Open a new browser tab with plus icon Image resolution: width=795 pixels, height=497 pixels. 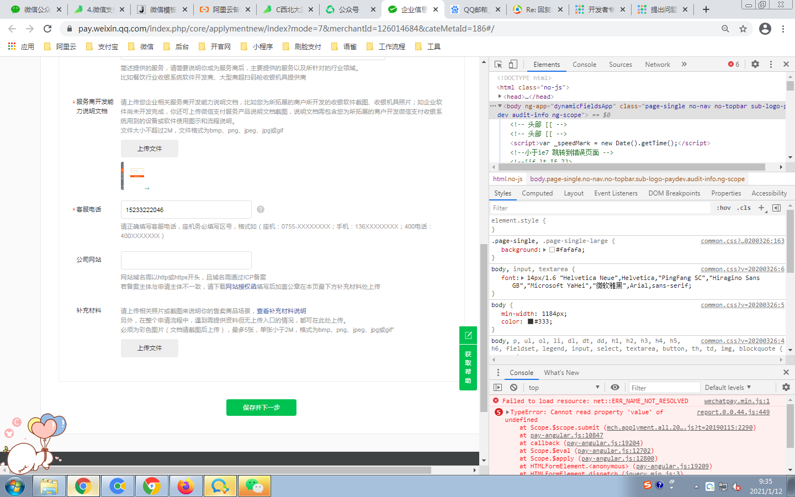point(706,9)
